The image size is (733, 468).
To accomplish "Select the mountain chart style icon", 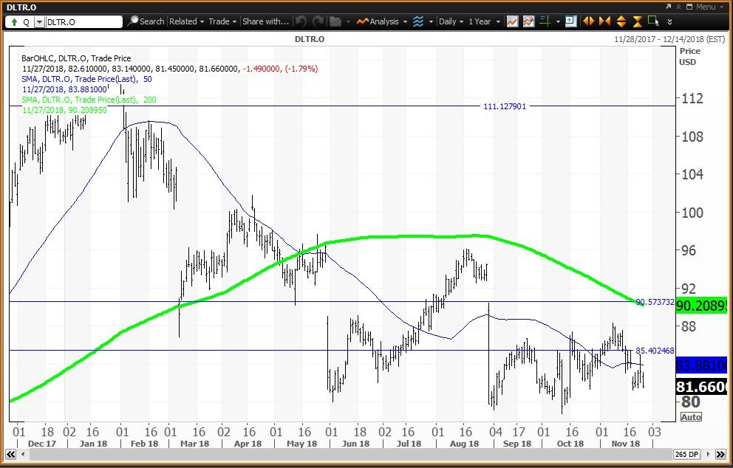I will [x=529, y=21].
